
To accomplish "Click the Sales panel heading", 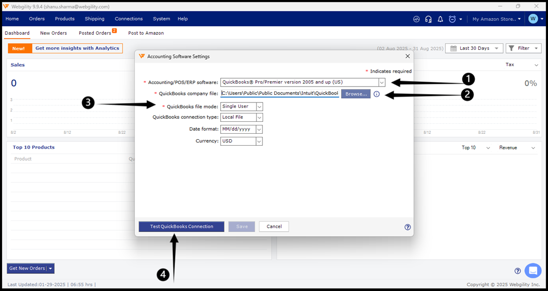I will tap(18, 65).
